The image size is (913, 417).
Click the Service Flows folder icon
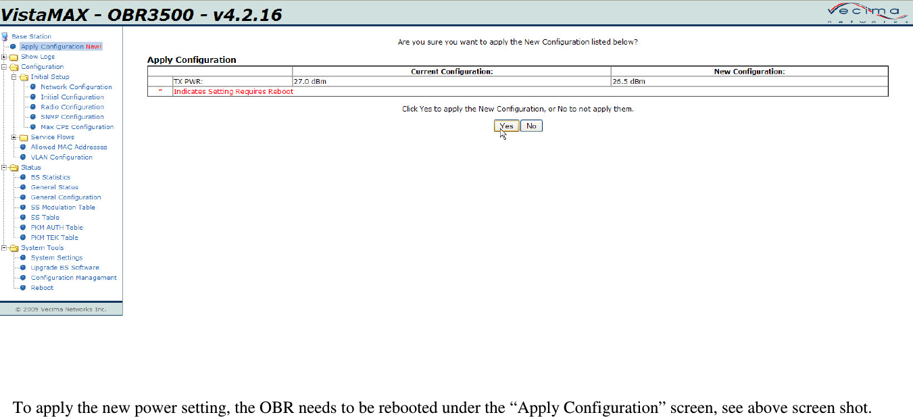pos(24,137)
